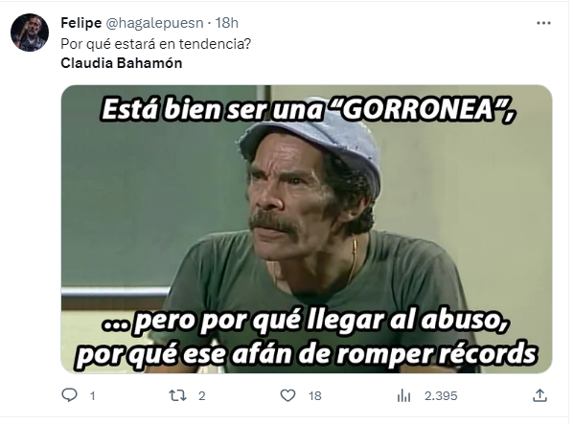Click the meme caption containing GORRONEA
574x424 pixels.
[308, 109]
